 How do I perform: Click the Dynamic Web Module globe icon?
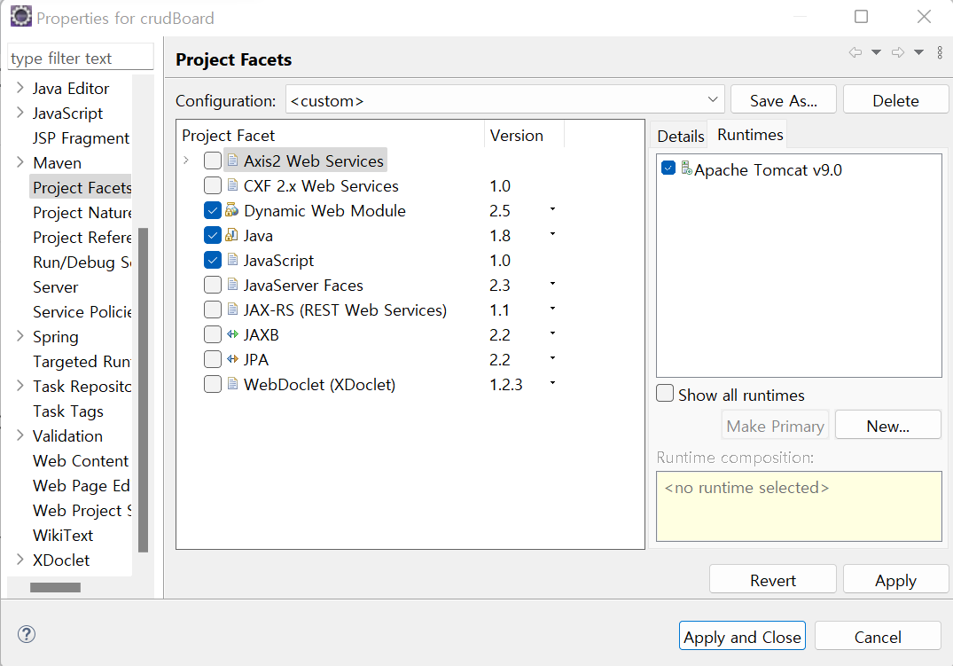point(231,210)
